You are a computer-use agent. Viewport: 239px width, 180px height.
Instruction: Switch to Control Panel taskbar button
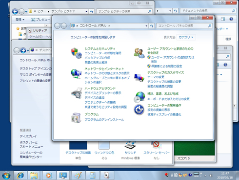[63, 176]
